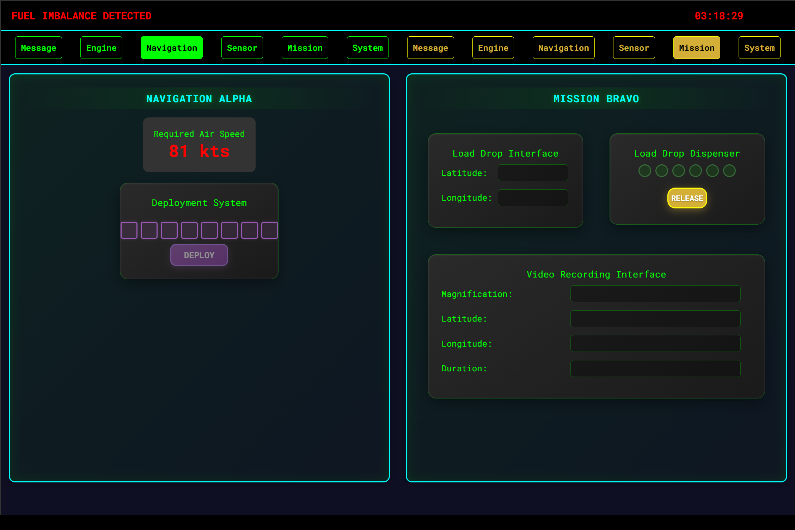The width and height of the screenshot is (795, 530).
Task: Click the Video Recording Longitude field
Action: pos(655,344)
